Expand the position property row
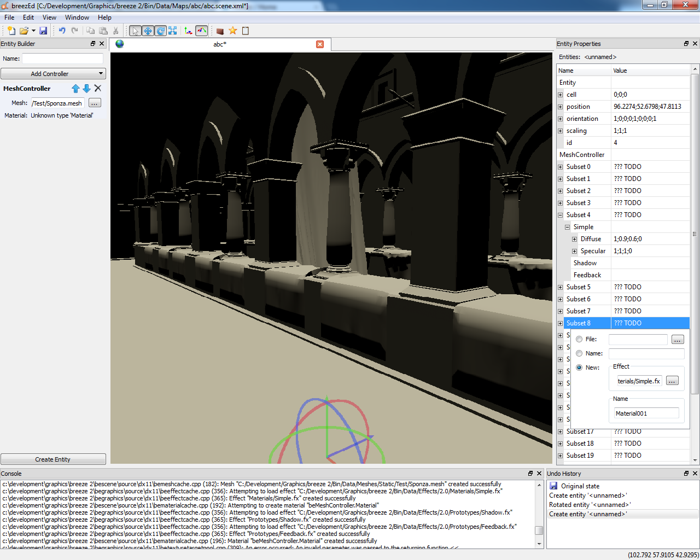700x560 pixels. click(x=560, y=107)
